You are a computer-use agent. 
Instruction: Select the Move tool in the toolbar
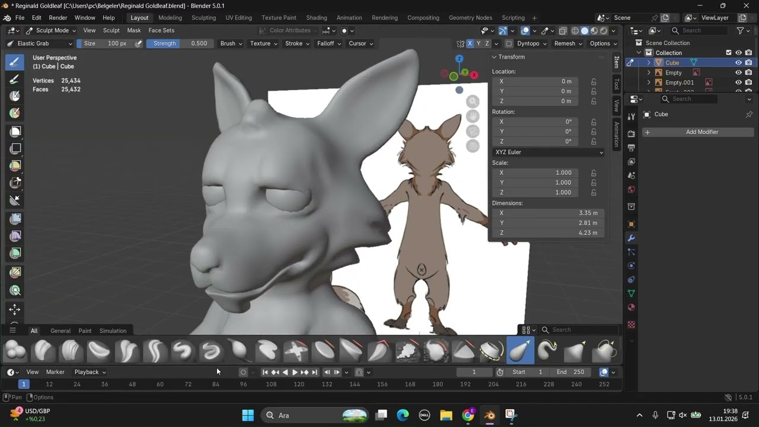[15, 309]
